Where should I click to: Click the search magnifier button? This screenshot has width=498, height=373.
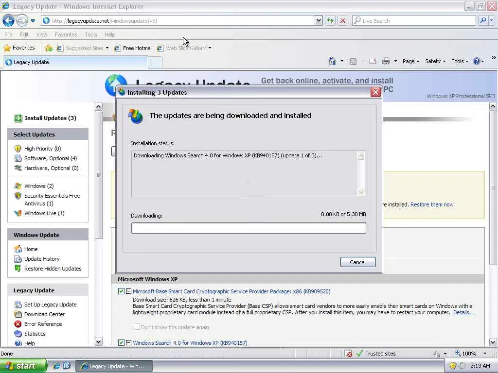pos(483,21)
